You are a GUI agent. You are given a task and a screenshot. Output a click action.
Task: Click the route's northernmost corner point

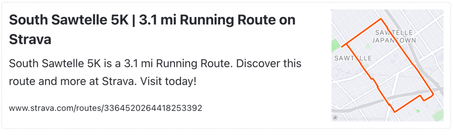point(381,19)
